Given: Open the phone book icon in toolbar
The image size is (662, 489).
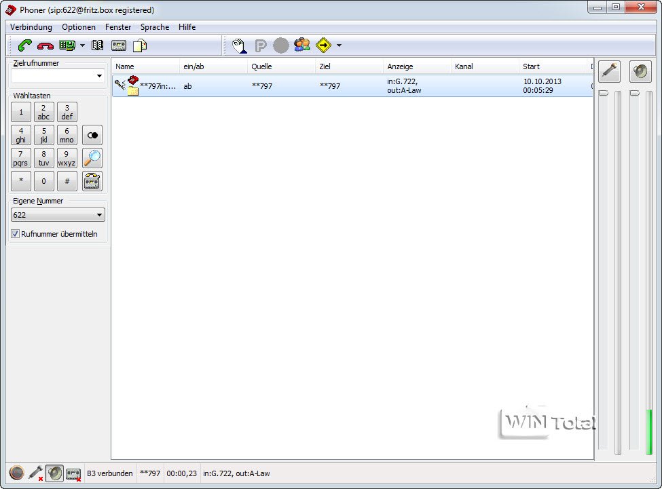Looking at the screenshot, I should [x=98, y=45].
